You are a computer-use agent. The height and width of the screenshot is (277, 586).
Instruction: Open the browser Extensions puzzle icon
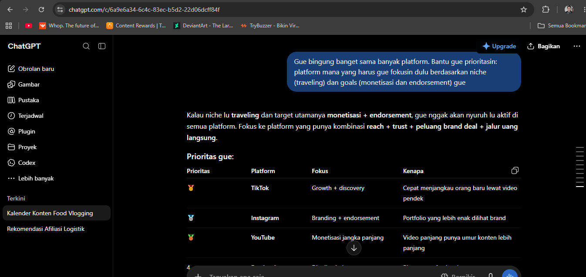click(546, 10)
